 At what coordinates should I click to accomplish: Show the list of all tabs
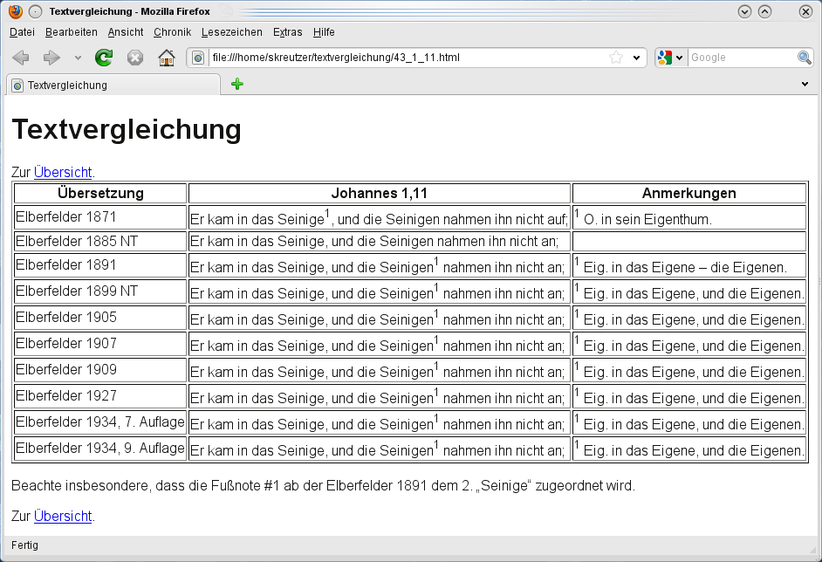(805, 85)
